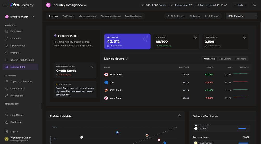Click info icon on AI Maturity Matrix
This screenshot has width=261, height=144.
click(x=179, y=116)
